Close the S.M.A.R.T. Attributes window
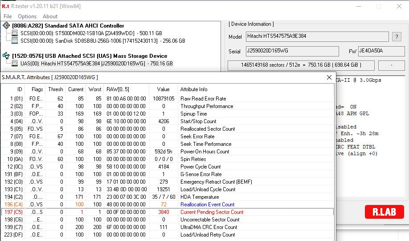Viewport: 409px width, 241px height. pyautogui.click(x=329, y=77)
